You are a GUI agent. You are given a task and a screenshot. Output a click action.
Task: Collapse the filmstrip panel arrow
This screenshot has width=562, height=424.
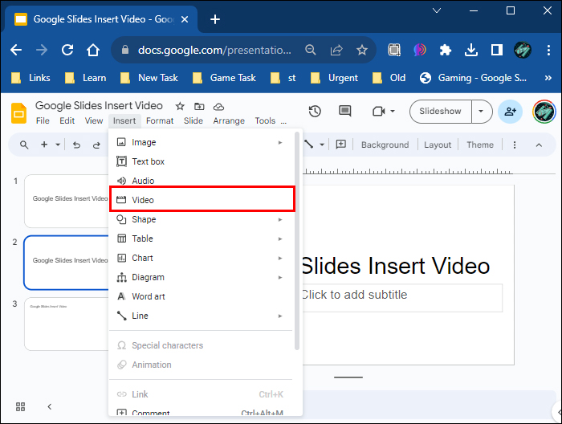pos(49,407)
